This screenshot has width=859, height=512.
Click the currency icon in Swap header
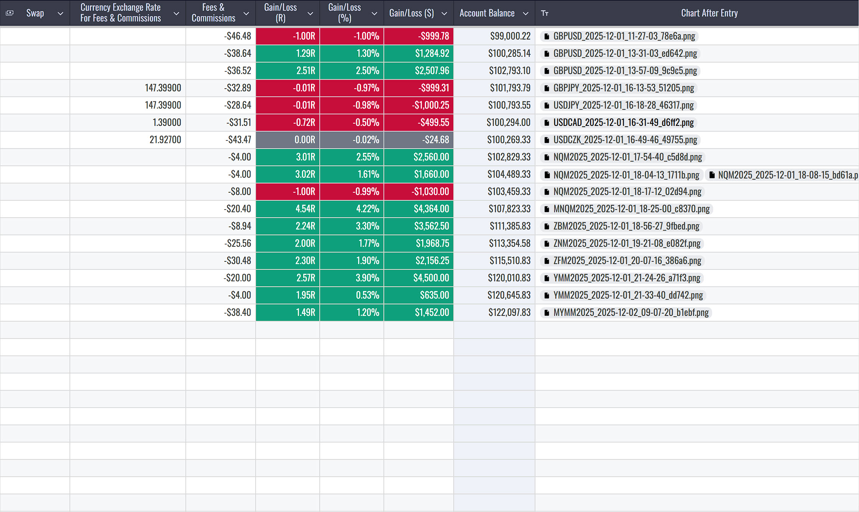pos(10,13)
